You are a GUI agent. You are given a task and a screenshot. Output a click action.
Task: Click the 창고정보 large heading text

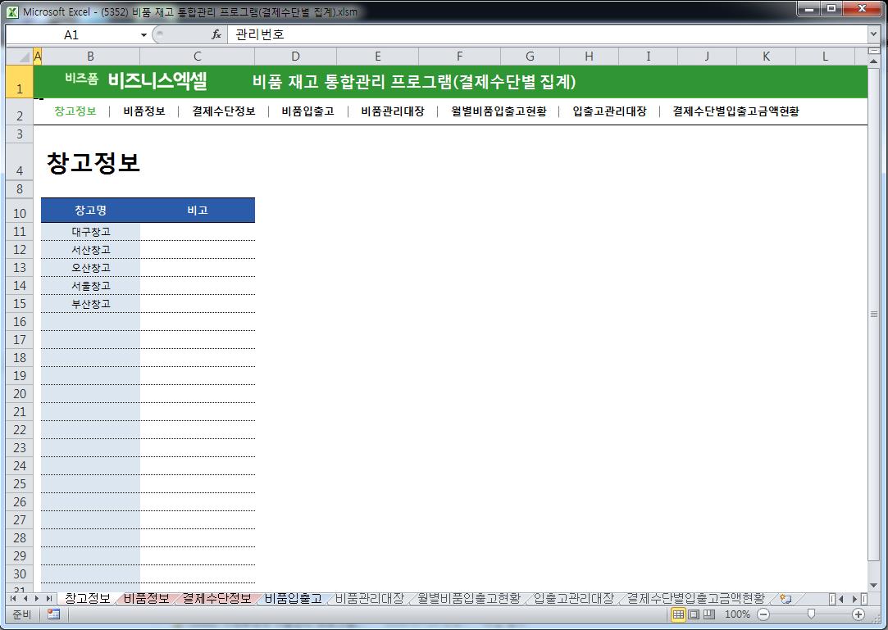(x=93, y=163)
